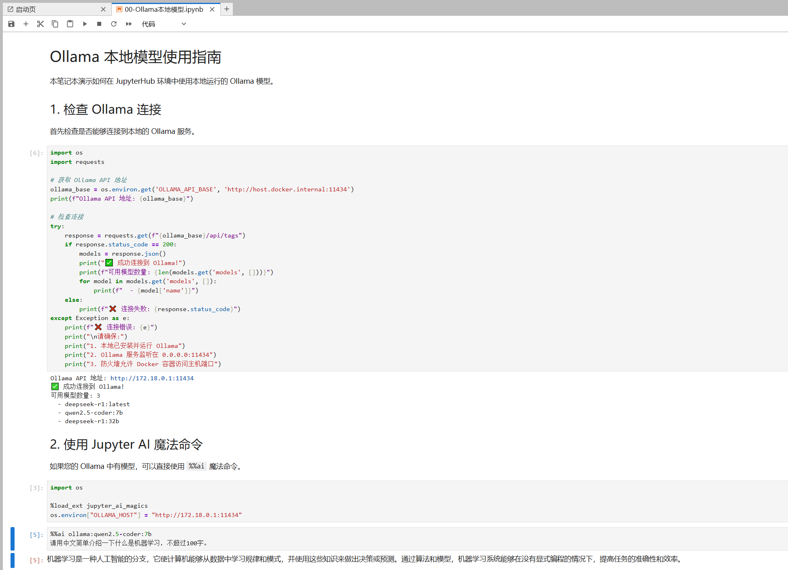Click the %load_ext jupyter_ai_magics line

click(99, 506)
